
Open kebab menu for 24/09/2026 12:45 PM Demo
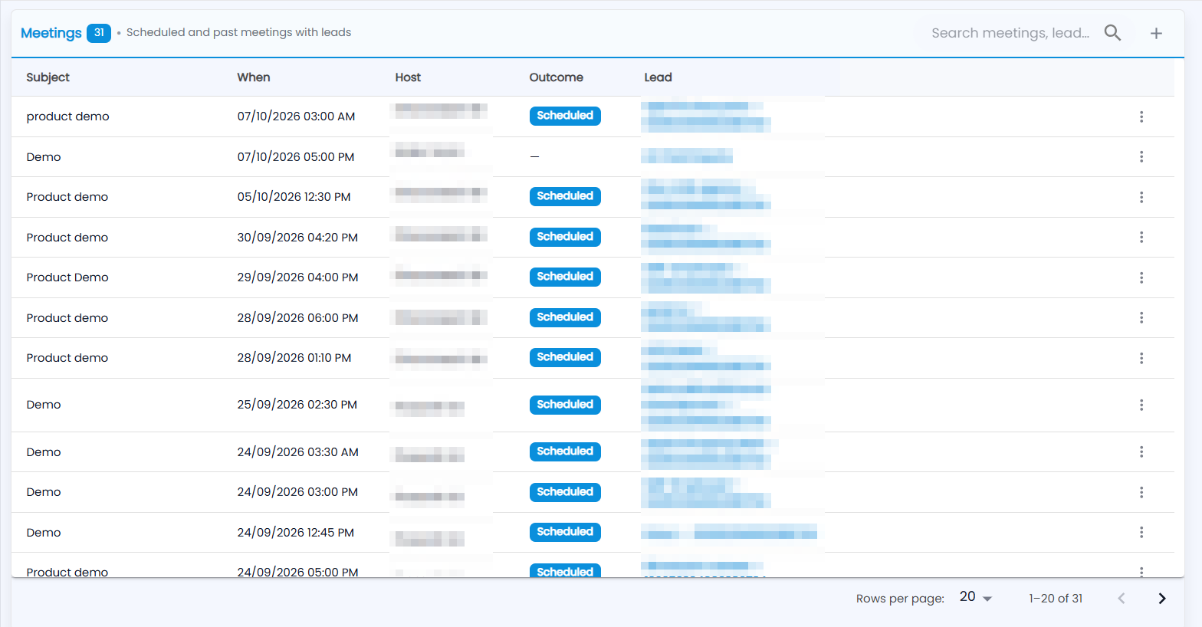(x=1141, y=532)
